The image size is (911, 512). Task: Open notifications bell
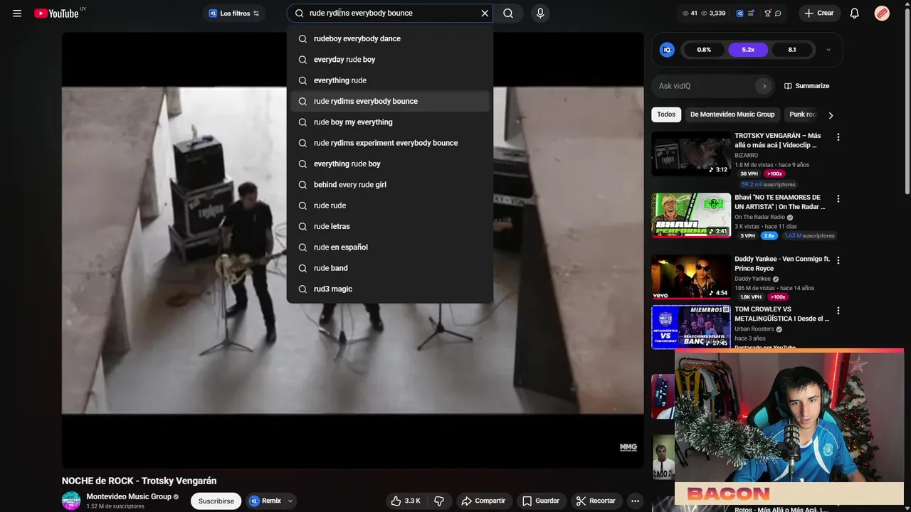pyautogui.click(x=855, y=14)
